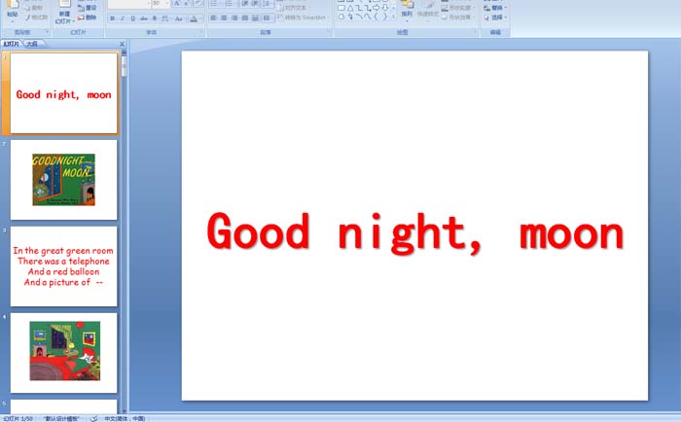
Task: Toggle text shadow formatting
Action: click(x=154, y=18)
